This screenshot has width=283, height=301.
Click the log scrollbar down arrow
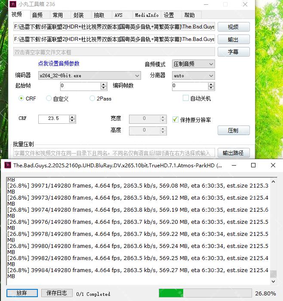point(274,282)
